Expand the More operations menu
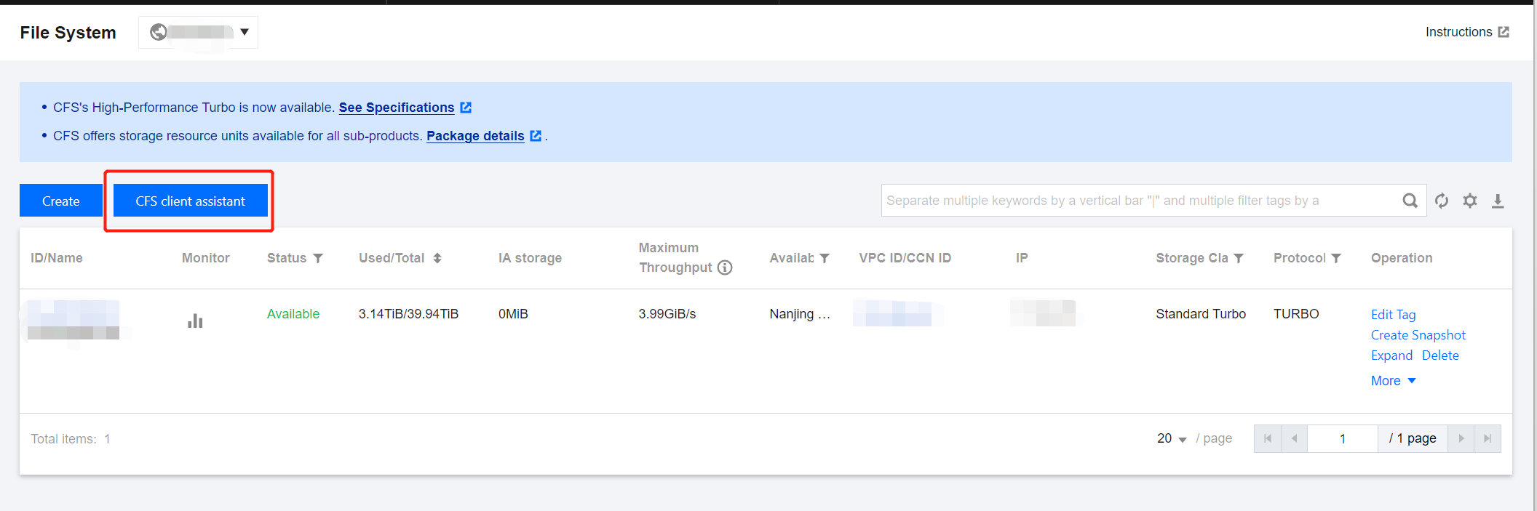 tap(1393, 381)
